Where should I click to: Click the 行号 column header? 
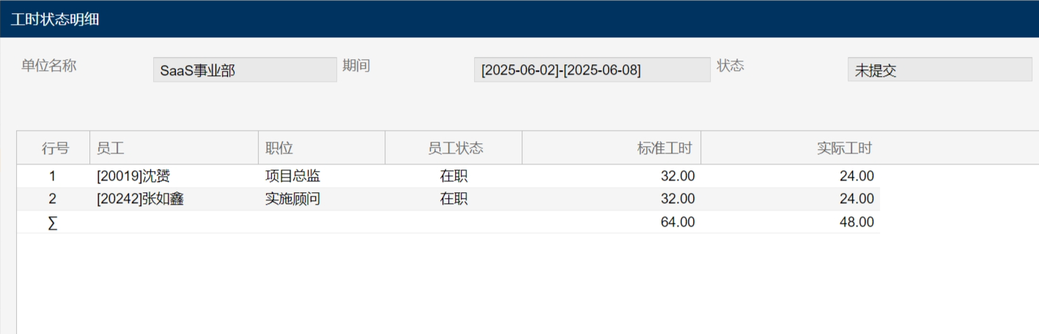pos(55,148)
